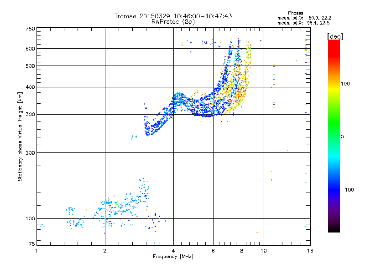Click the y-axis '300' tick label
The width and height of the screenshot is (365, 273).
point(30,115)
